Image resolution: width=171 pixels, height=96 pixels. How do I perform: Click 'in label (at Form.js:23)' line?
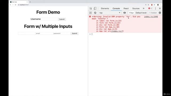(x=109, y=21)
